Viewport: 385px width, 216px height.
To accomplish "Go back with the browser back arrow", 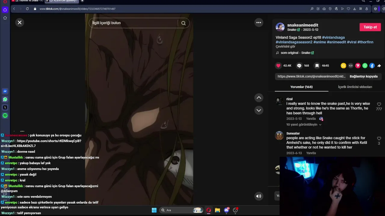I will (14, 9).
